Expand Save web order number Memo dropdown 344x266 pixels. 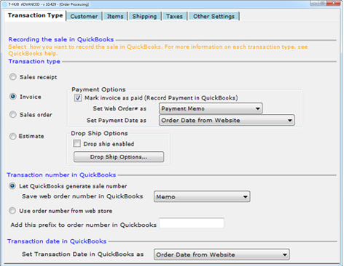click(x=202, y=197)
